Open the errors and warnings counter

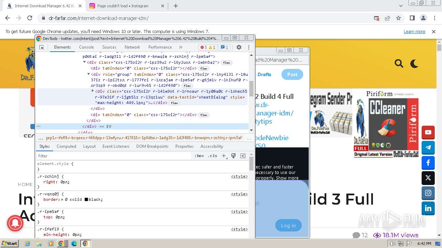click(x=208, y=47)
